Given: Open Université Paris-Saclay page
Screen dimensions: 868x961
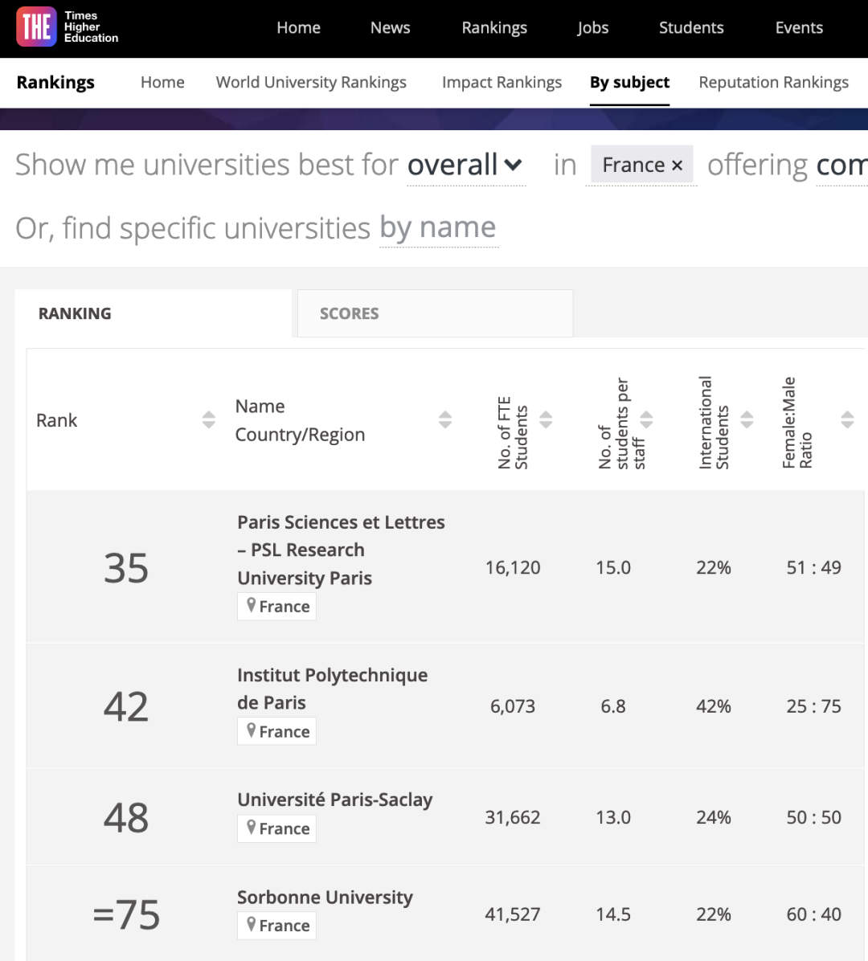Looking at the screenshot, I should [x=334, y=799].
